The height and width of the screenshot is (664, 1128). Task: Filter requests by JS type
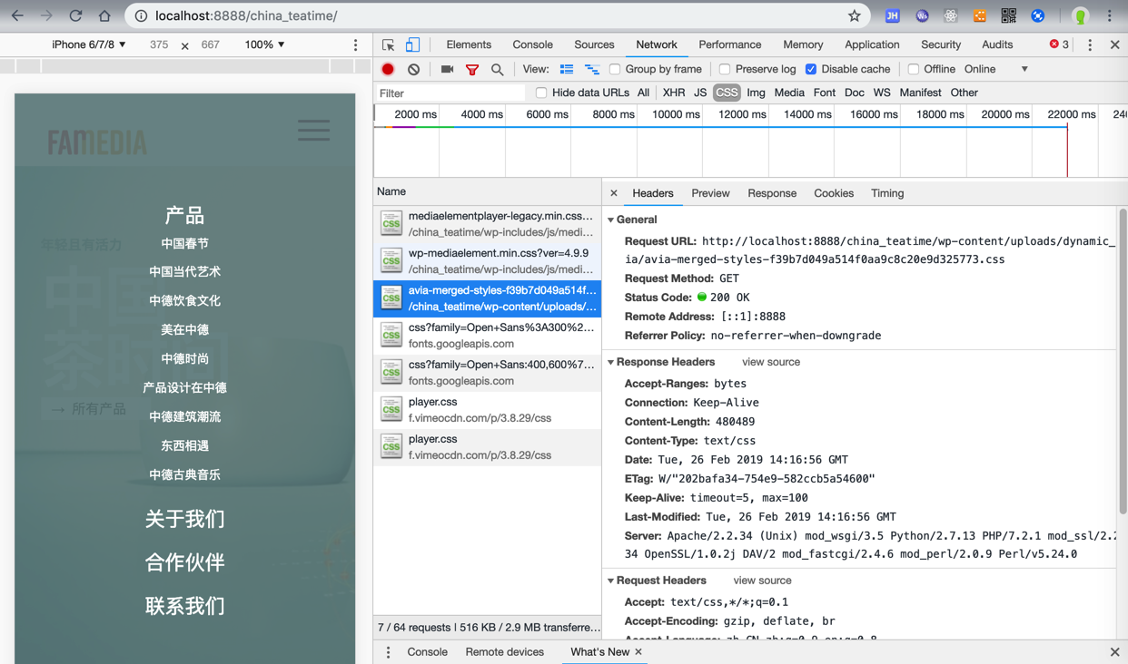tap(700, 93)
